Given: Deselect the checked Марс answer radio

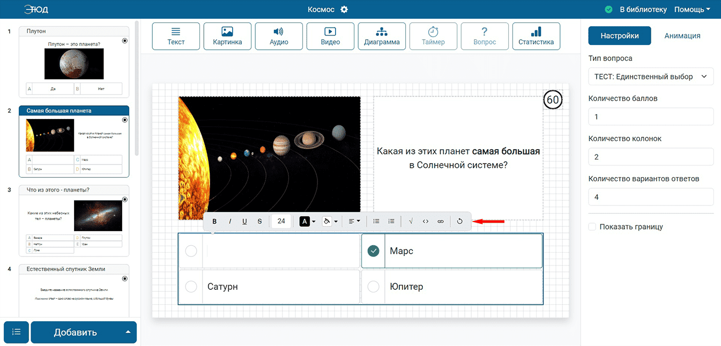Looking at the screenshot, I should point(374,251).
